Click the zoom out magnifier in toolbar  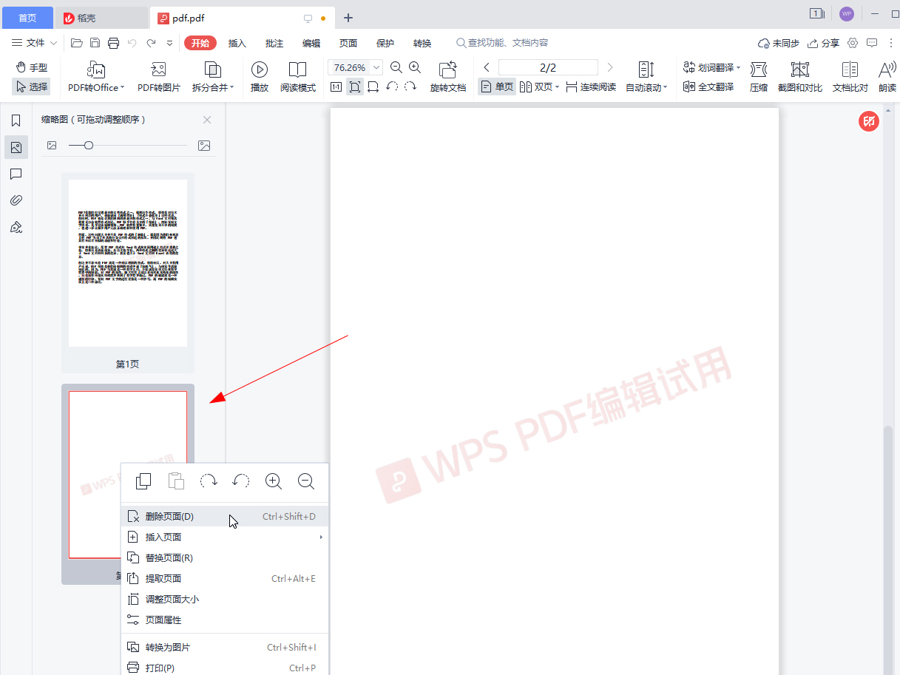click(x=396, y=67)
